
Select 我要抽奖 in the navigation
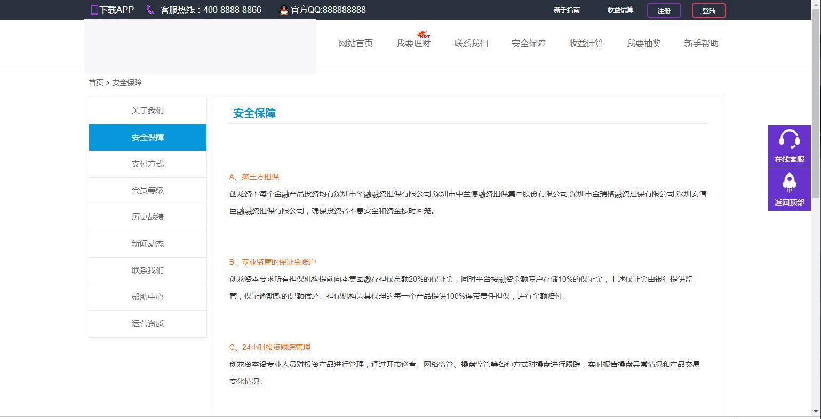[x=643, y=43]
